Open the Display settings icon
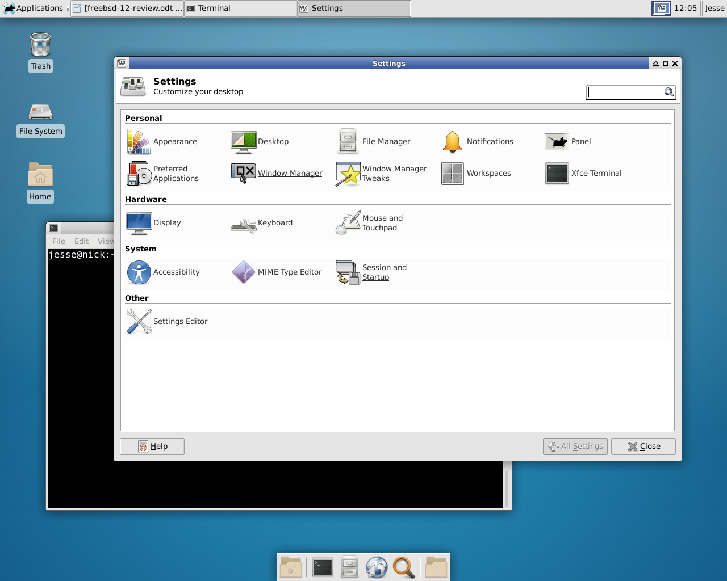The image size is (727, 581). click(139, 223)
